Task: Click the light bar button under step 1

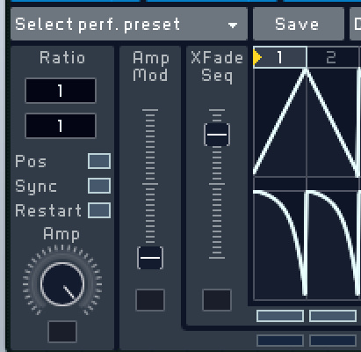Action: click(x=280, y=316)
